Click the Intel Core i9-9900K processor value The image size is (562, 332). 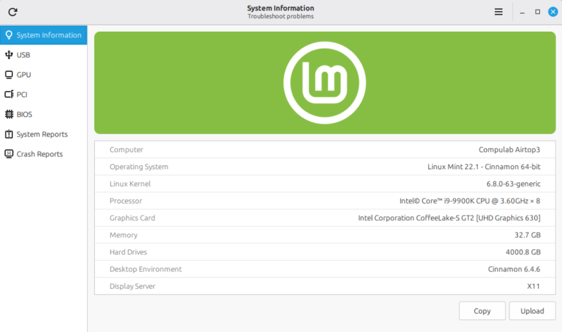coord(470,201)
